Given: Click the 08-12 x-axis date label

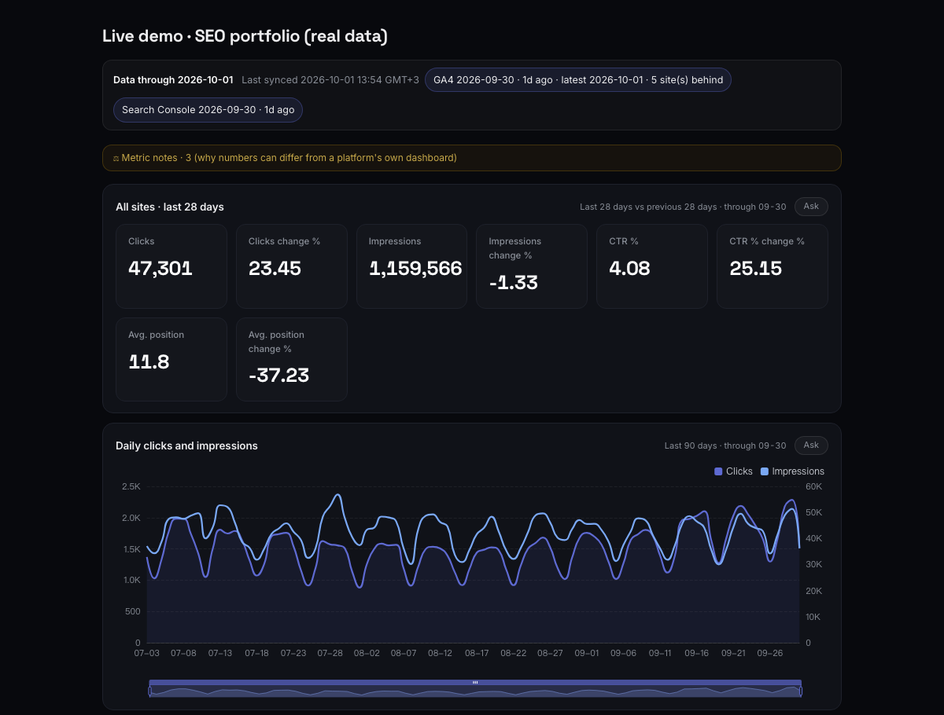Looking at the screenshot, I should (440, 653).
